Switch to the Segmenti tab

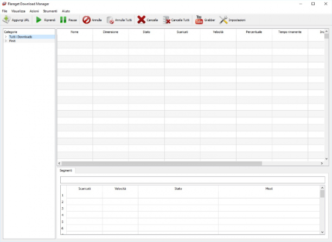click(x=66, y=170)
